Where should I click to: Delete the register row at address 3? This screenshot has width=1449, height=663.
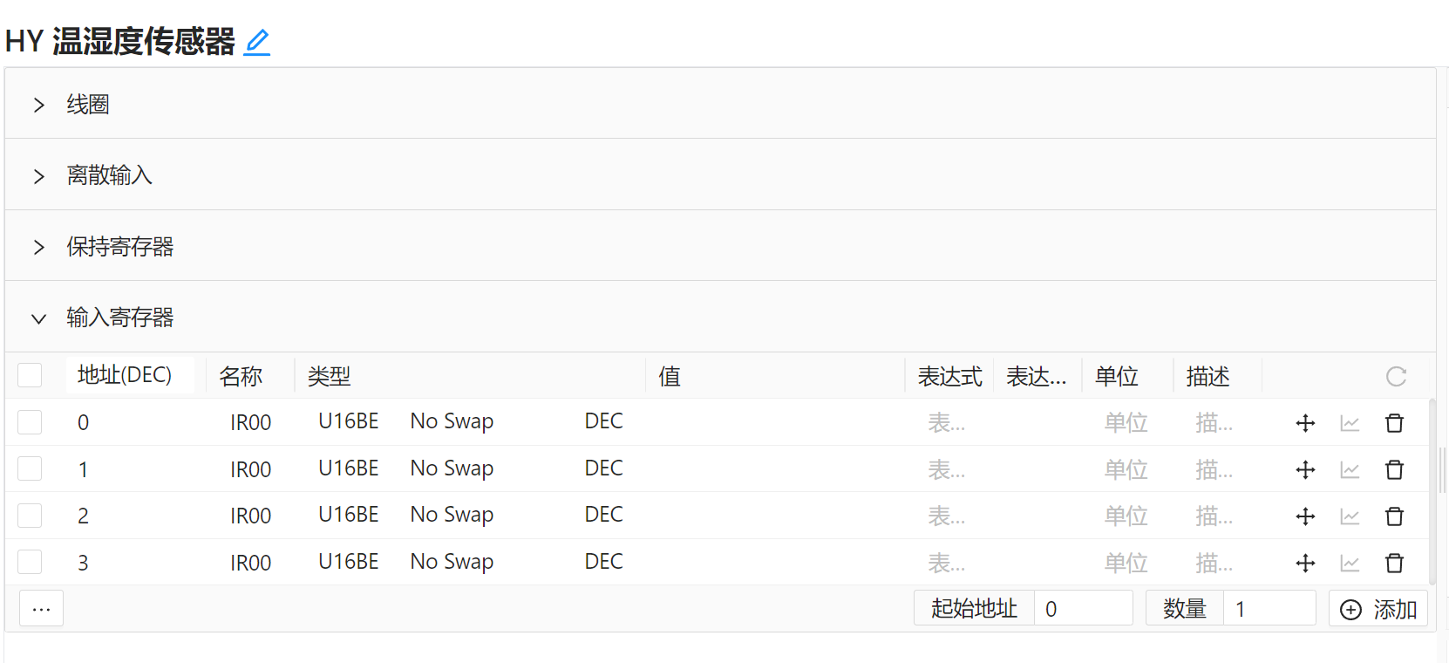point(1394,563)
